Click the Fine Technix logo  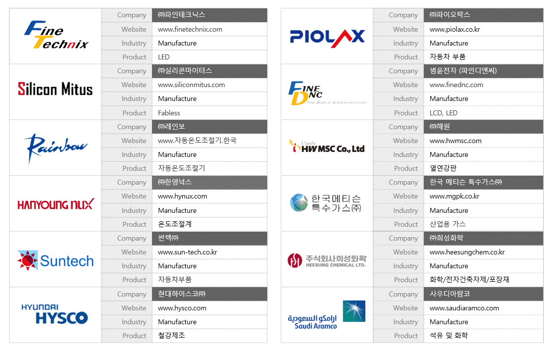[55, 36]
